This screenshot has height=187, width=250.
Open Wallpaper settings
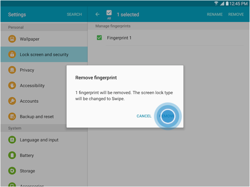point(44,39)
